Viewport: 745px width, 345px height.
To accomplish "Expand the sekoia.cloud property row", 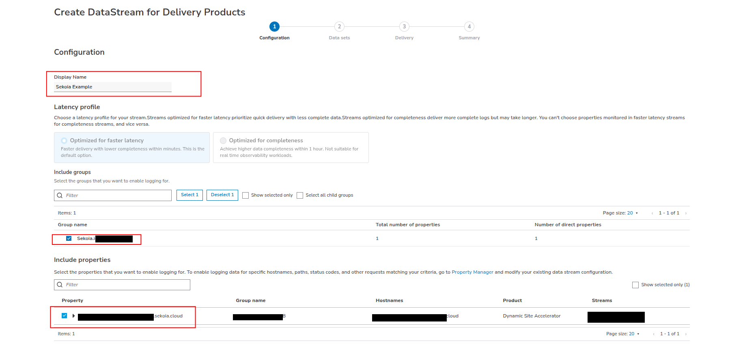I will pos(73,315).
